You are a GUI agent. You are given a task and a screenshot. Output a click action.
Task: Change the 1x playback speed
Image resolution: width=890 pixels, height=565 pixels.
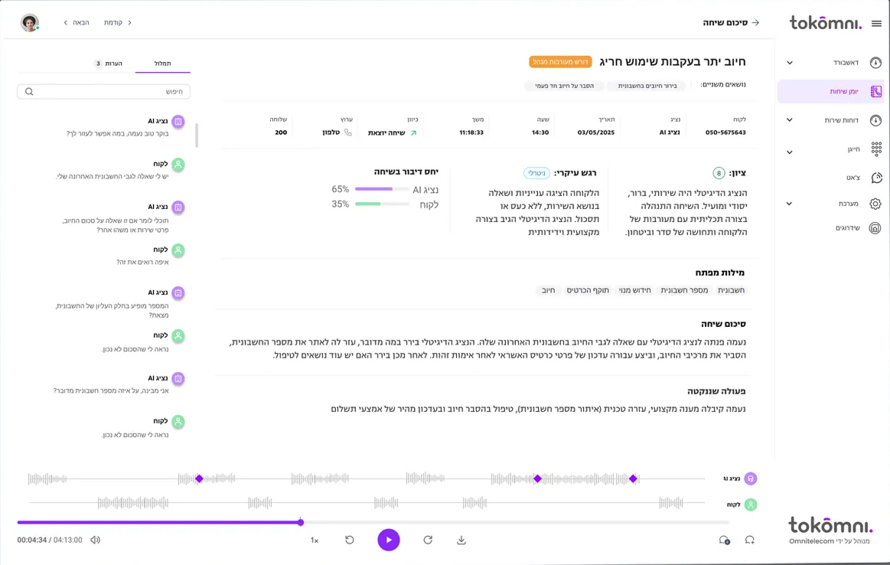point(315,541)
